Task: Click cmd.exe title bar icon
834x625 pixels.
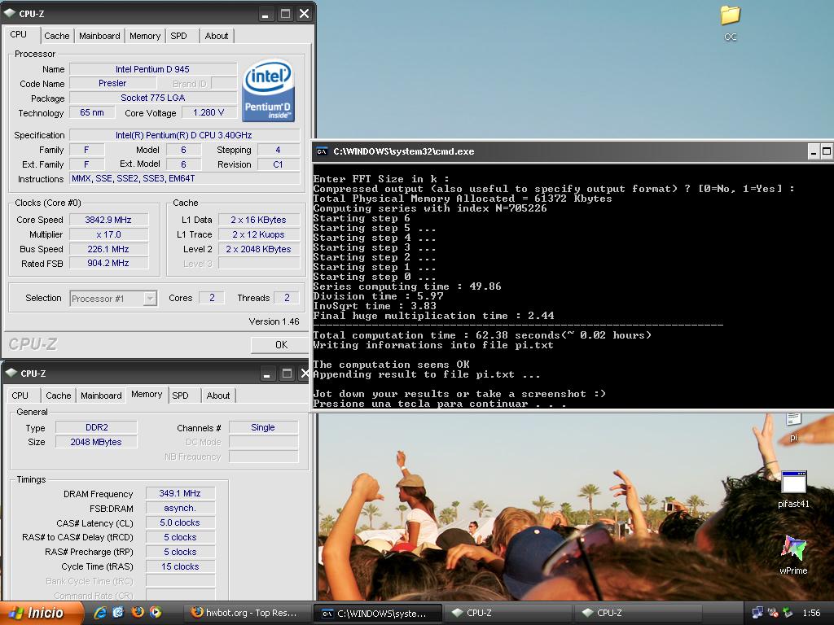Action: 322,151
